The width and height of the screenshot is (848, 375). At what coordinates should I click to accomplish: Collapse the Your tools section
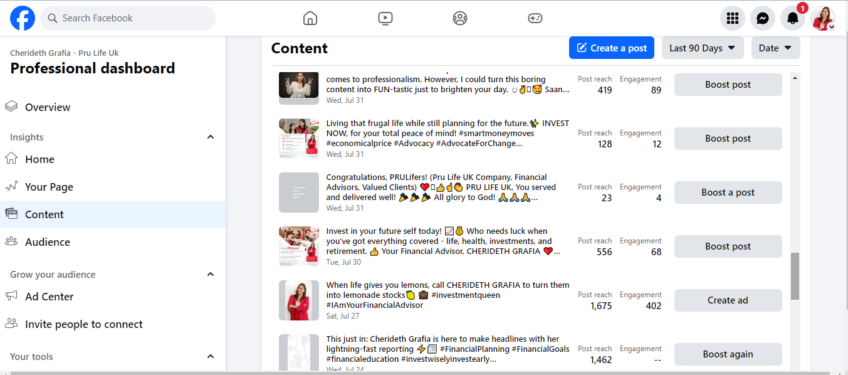[x=211, y=357]
